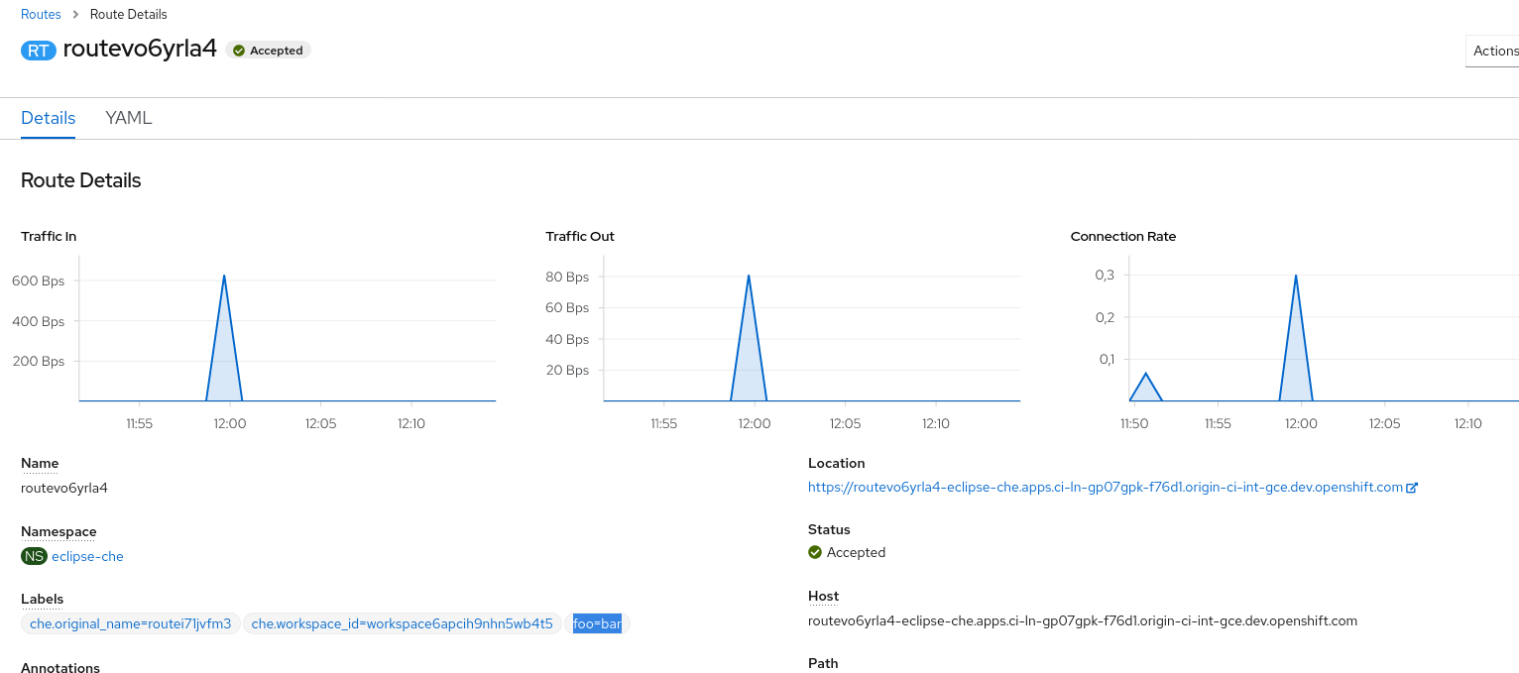
Task: Click the Location field label
Action: tap(837, 463)
